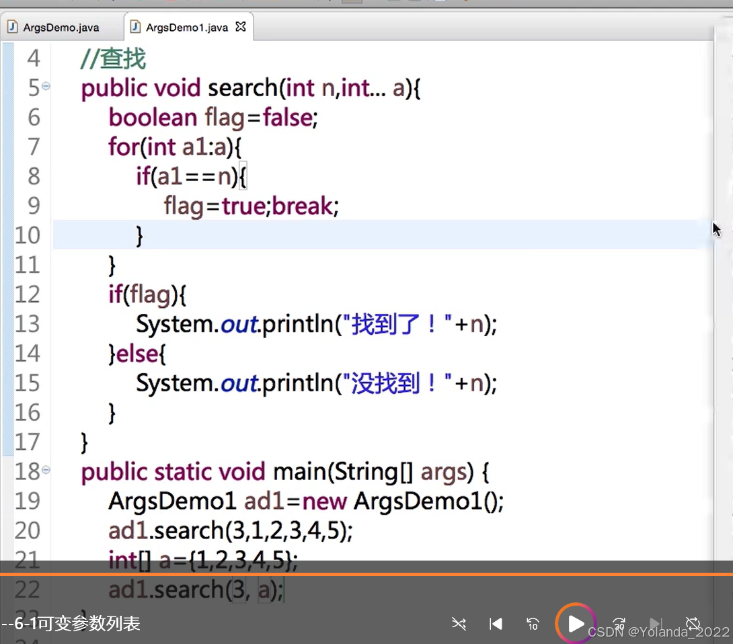This screenshot has width=733, height=644.
Task: Click the Java file icon on ArgsDemo1.java tab
Action: point(135,27)
